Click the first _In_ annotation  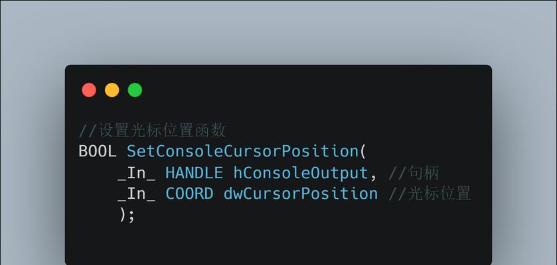(136, 173)
